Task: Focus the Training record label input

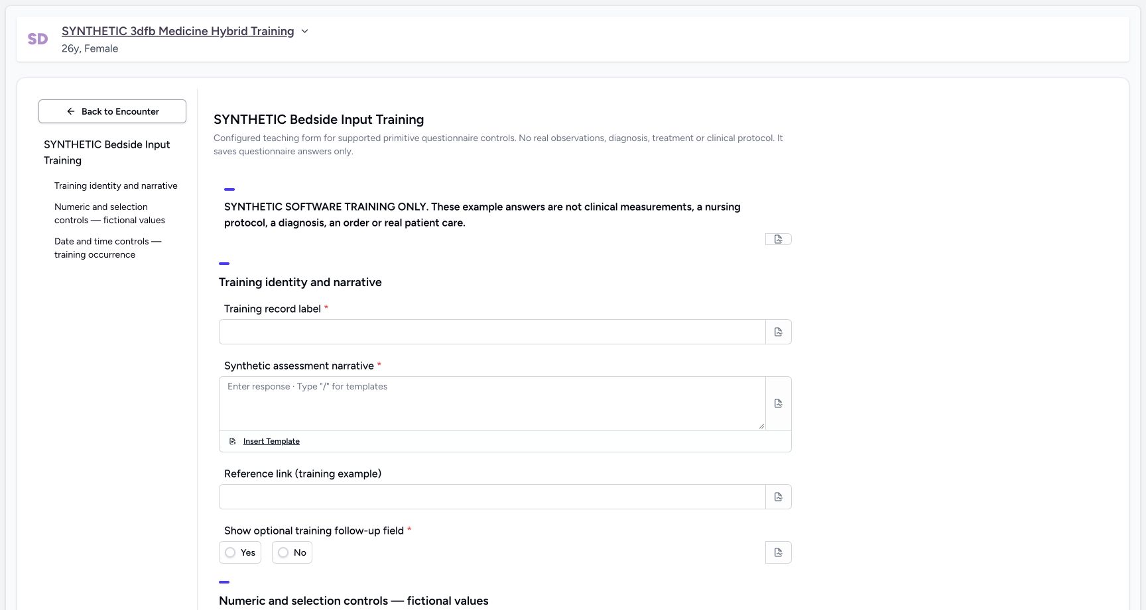Action: pos(492,332)
